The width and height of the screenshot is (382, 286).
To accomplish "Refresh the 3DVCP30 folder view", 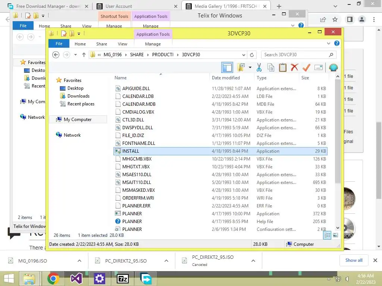I will tap(252, 55).
